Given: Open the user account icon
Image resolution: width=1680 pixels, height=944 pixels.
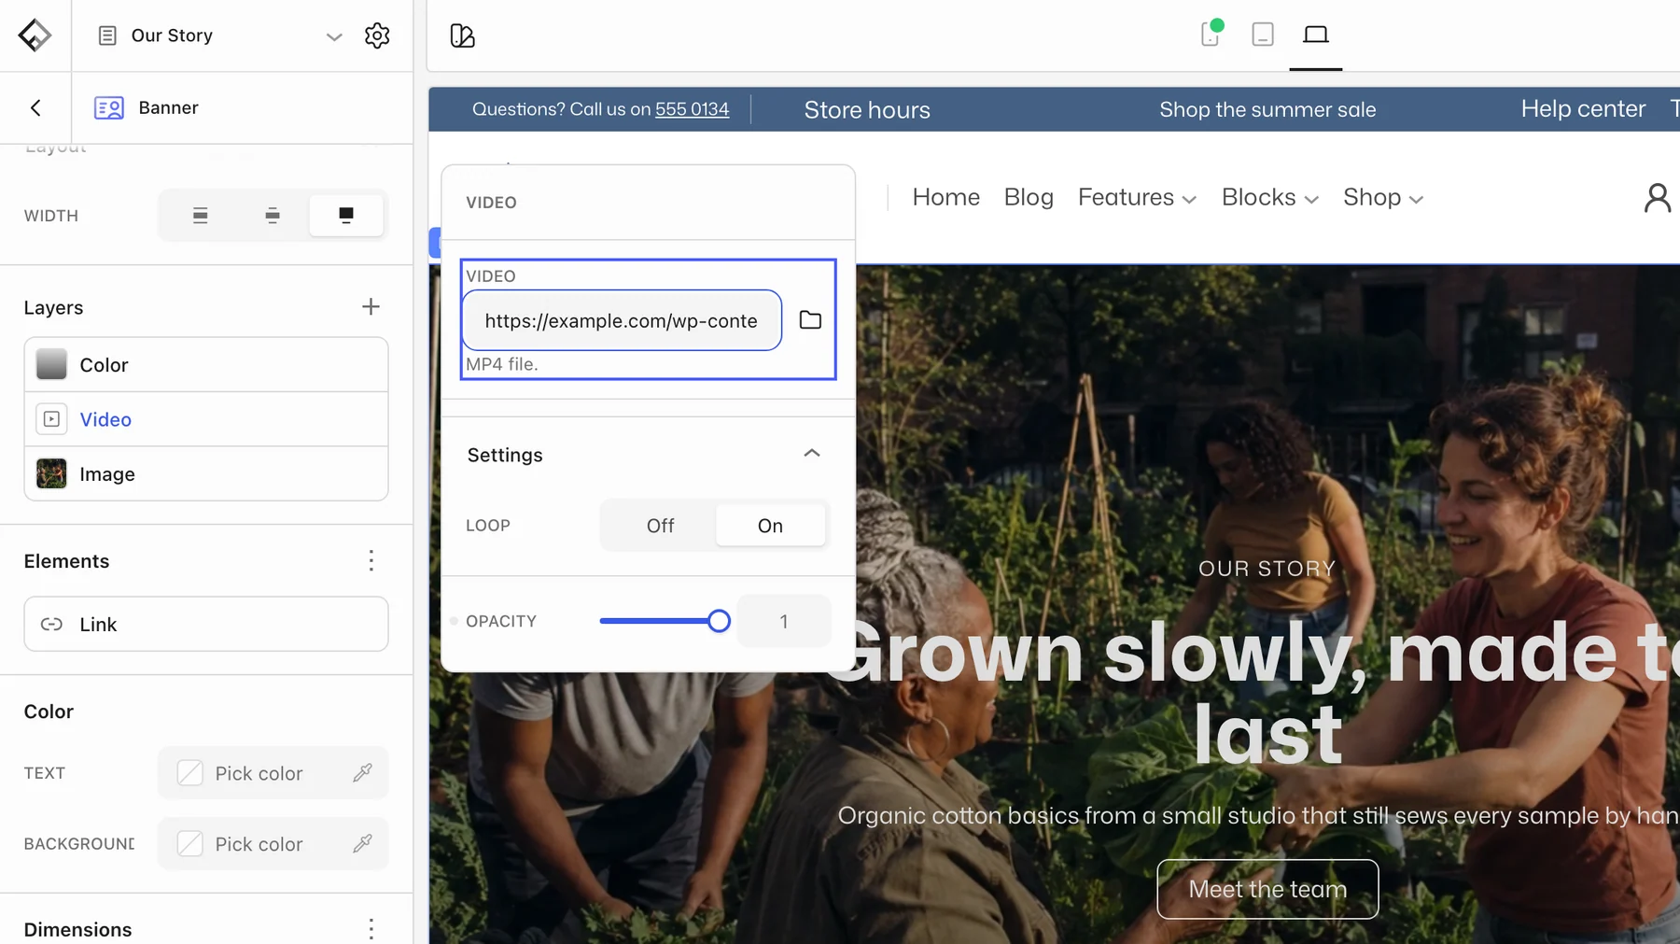Looking at the screenshot, I should 1658,197.
